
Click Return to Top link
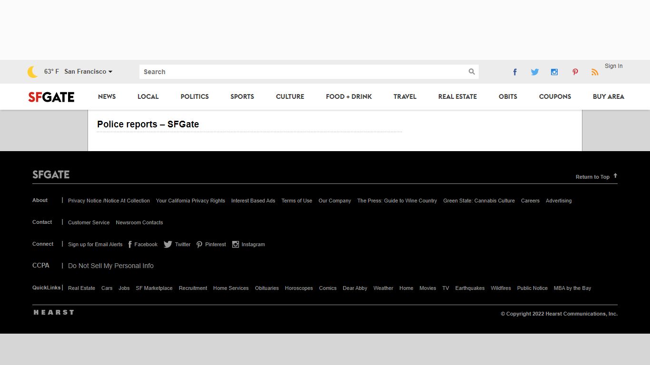[592, 177]
